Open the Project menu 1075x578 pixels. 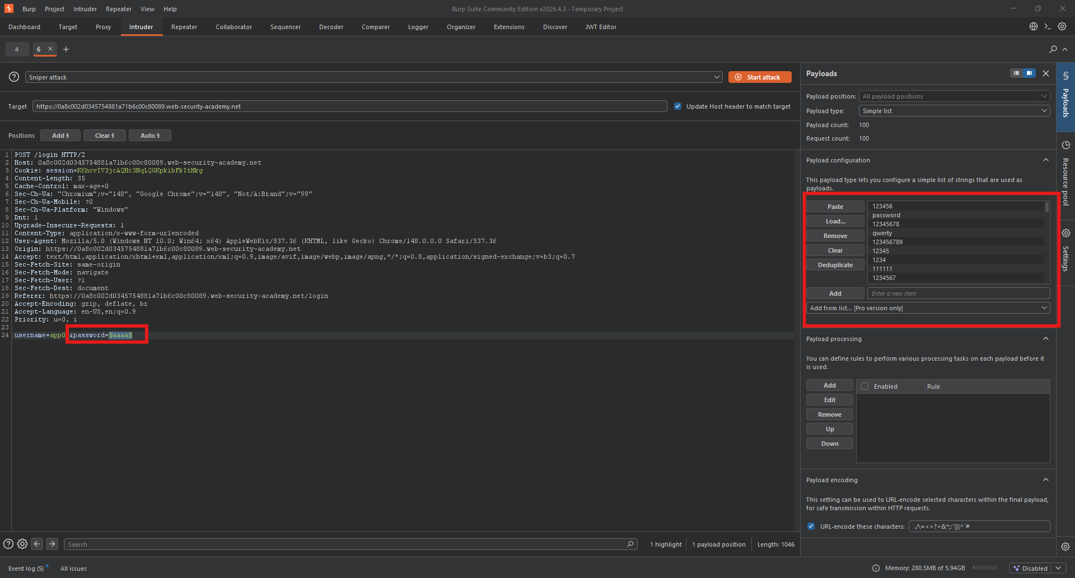[54, 9]
